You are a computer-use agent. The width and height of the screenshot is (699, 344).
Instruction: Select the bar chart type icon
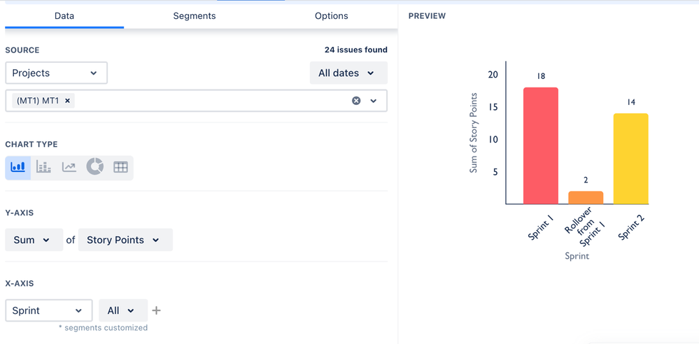(x=17, y=168)
